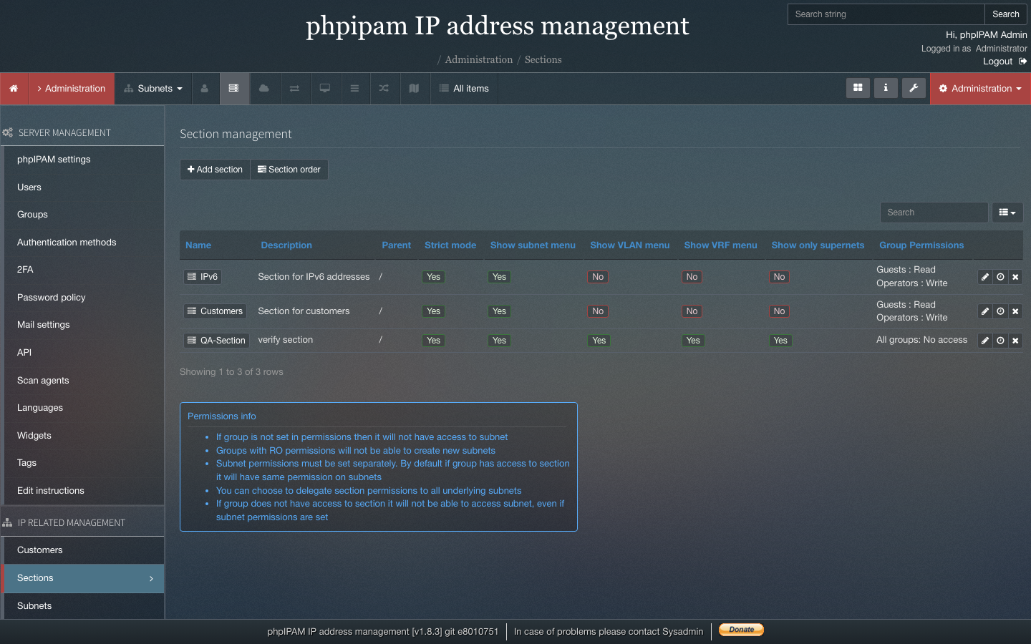Open permissions clock icon for QA-Section
Screen dimensions: 1031x644
click(x=1000, y=341)
